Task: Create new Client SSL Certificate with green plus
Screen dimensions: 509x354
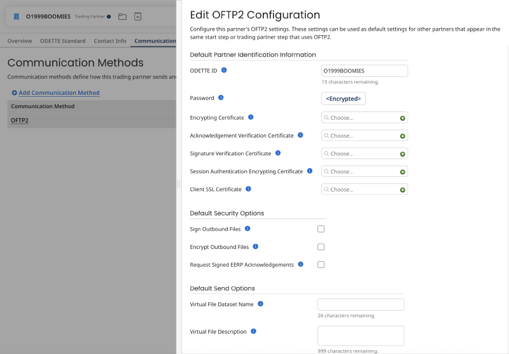Action: [x=403, y=190]
